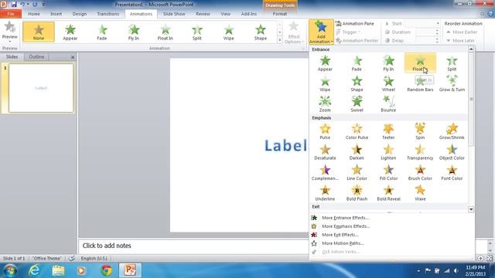495x278 pixels.
Task: Choose Fly In entrance effect in dropdown gallery
Action: (388, 63)
